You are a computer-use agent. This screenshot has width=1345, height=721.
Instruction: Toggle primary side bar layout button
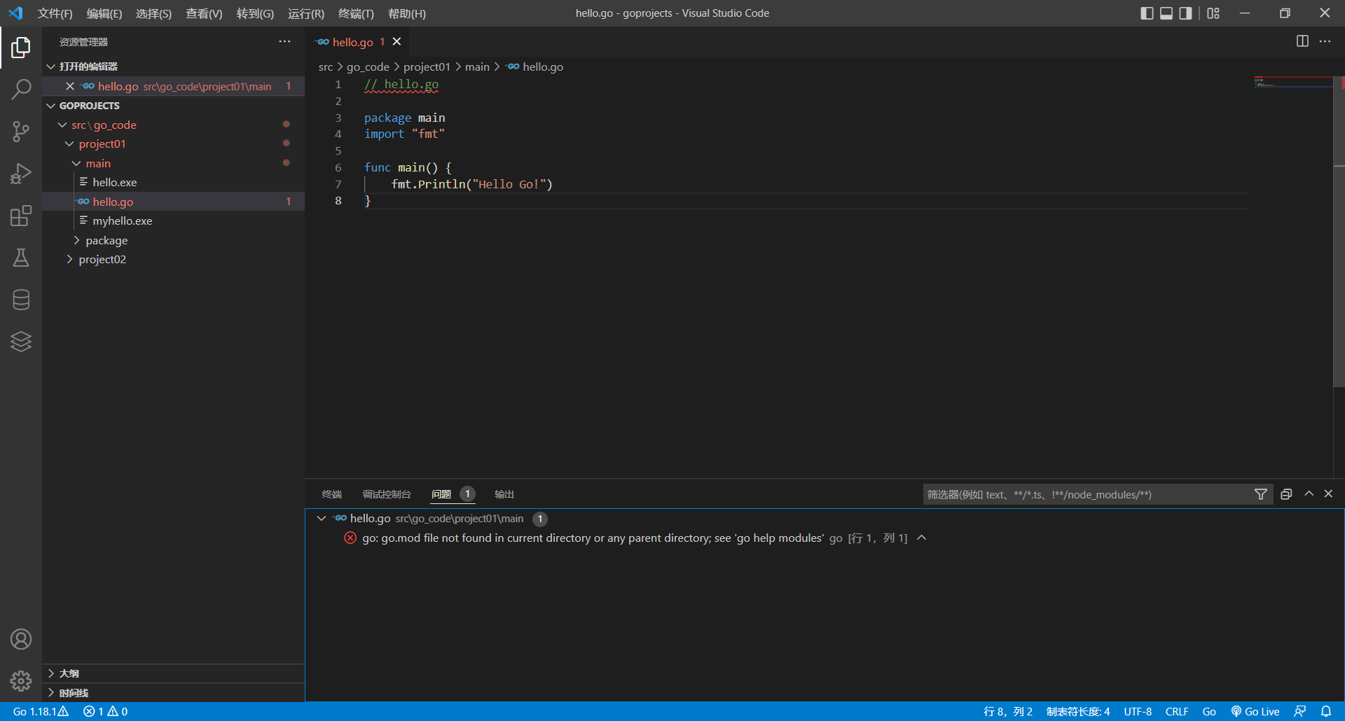[x=1147, y=13]
